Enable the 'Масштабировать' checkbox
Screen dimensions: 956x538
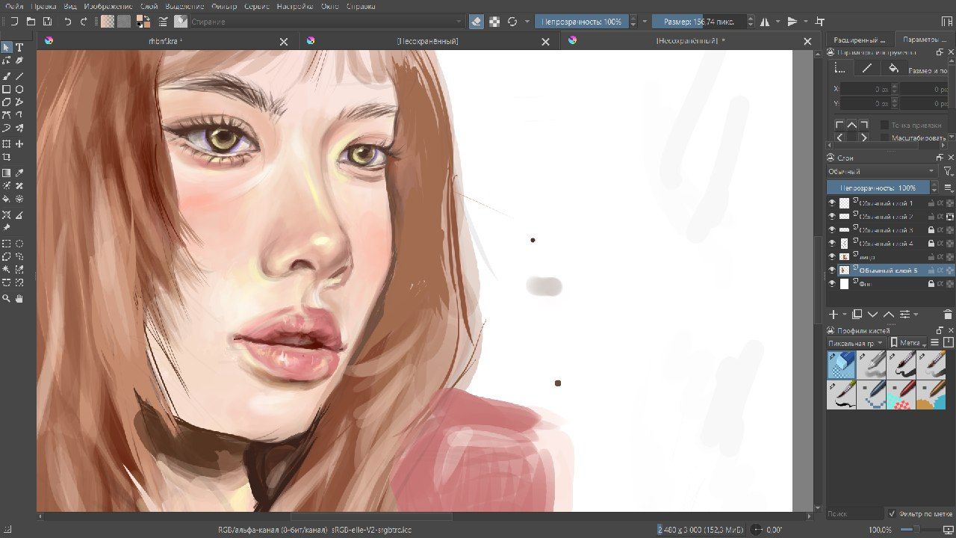point(885,137)
